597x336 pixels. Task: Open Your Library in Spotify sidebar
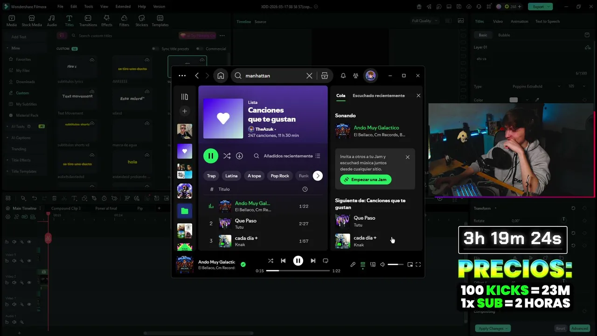tap(185, 97)
